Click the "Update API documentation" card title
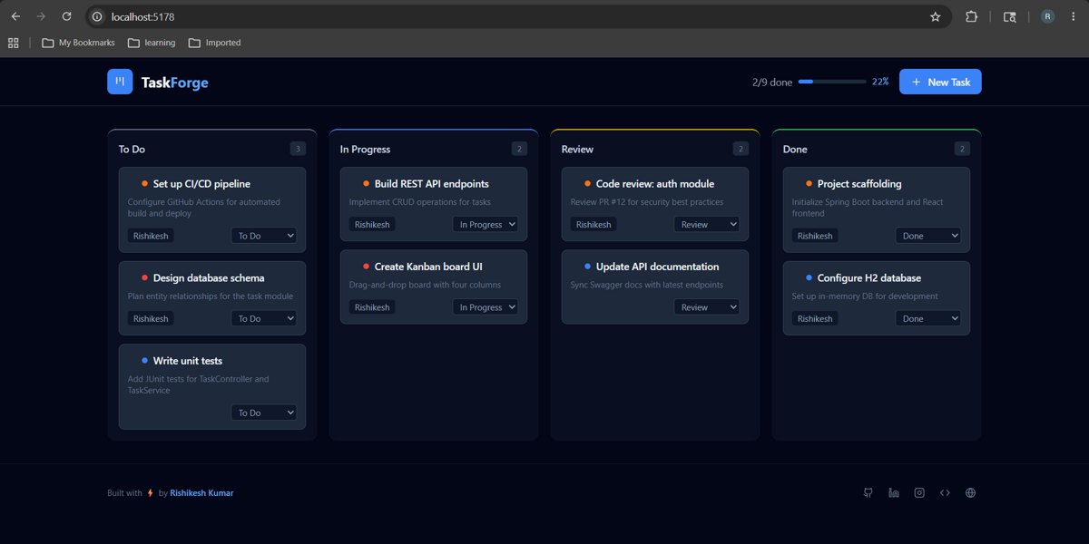The height and width of the screenshot is (544, 1089). 657,267
